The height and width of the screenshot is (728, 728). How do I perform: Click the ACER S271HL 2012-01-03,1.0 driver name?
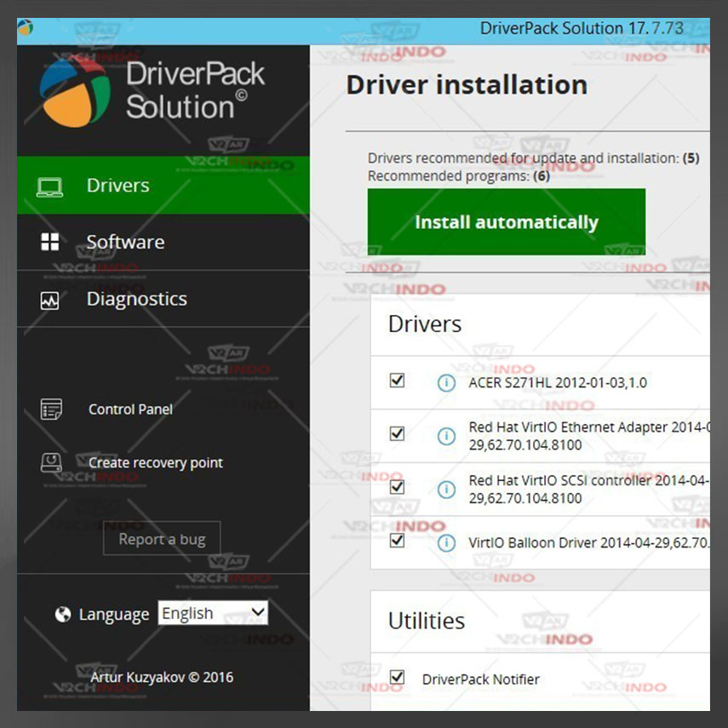pyautogui.click(x=558, y=382)
